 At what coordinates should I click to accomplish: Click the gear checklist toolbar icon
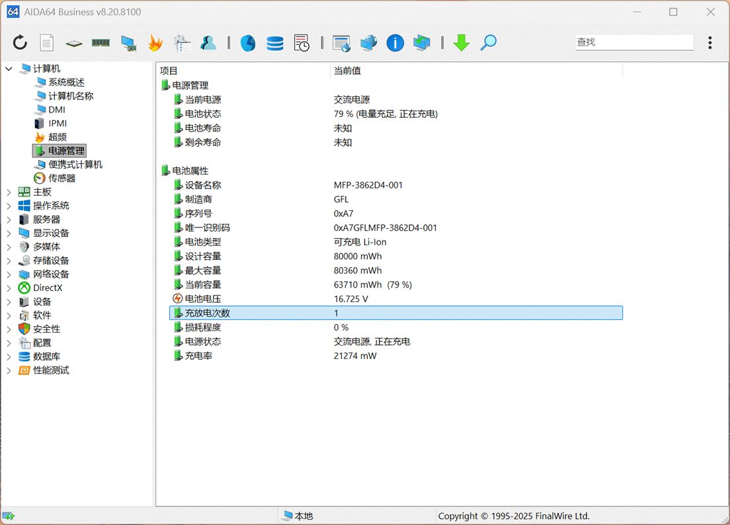tap(182, 43)
